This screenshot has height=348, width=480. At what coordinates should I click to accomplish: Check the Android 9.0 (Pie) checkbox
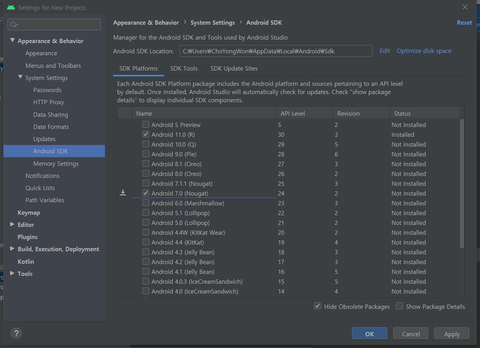tap(146, 154)
